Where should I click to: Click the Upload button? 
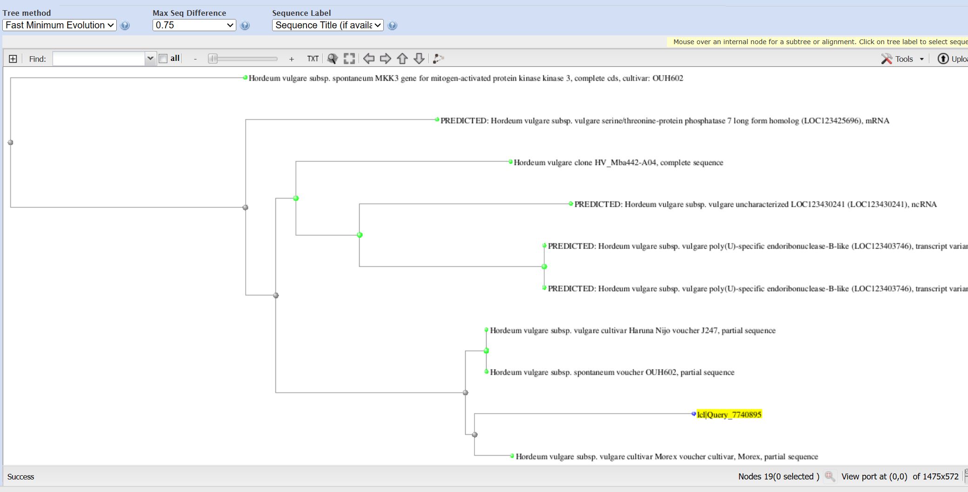tap(953, 59)
